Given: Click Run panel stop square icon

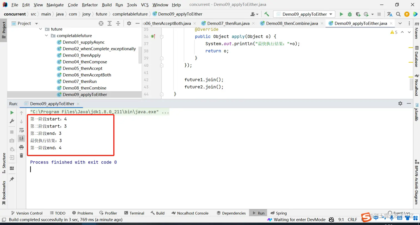Looking at the screenshot, I should pyautogui.click(x=12, y=132).
